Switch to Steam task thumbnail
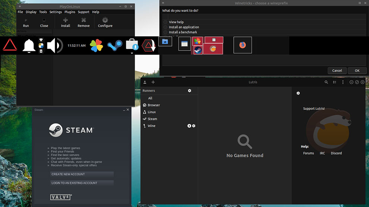Screen dimensions: 369x207 tap(198, 50)
